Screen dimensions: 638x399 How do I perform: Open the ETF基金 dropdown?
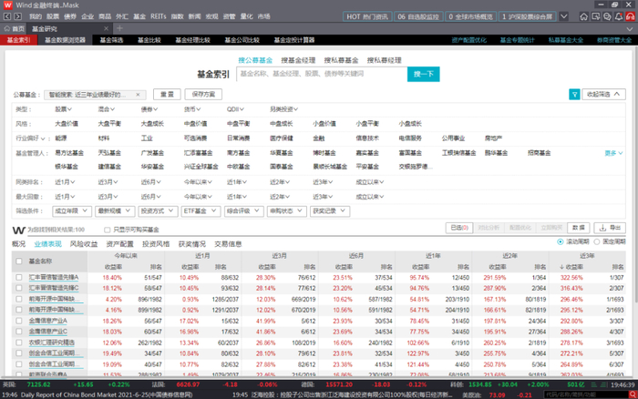(201, 210)
